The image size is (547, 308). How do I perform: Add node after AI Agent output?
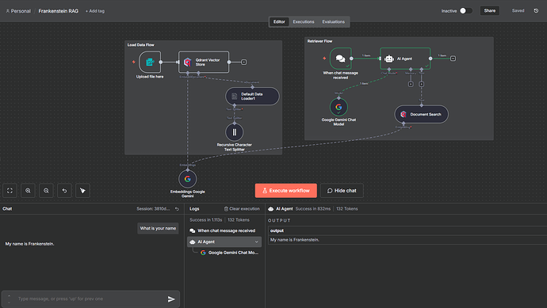click(453, 59)
